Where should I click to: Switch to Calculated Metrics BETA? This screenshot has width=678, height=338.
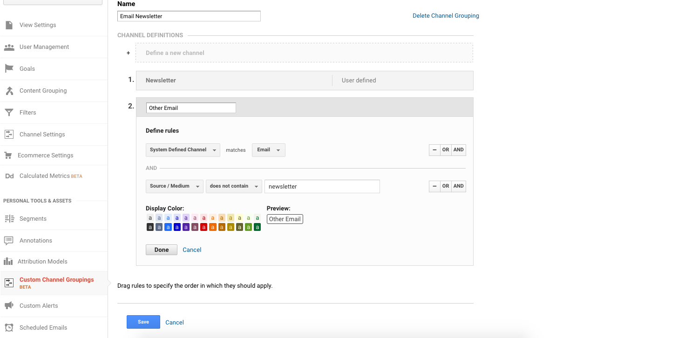coord(44,176)
